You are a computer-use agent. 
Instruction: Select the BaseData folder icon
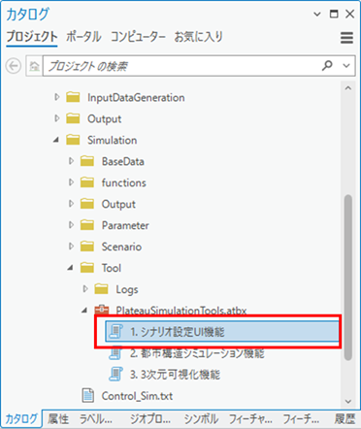(x=87, y=161)
